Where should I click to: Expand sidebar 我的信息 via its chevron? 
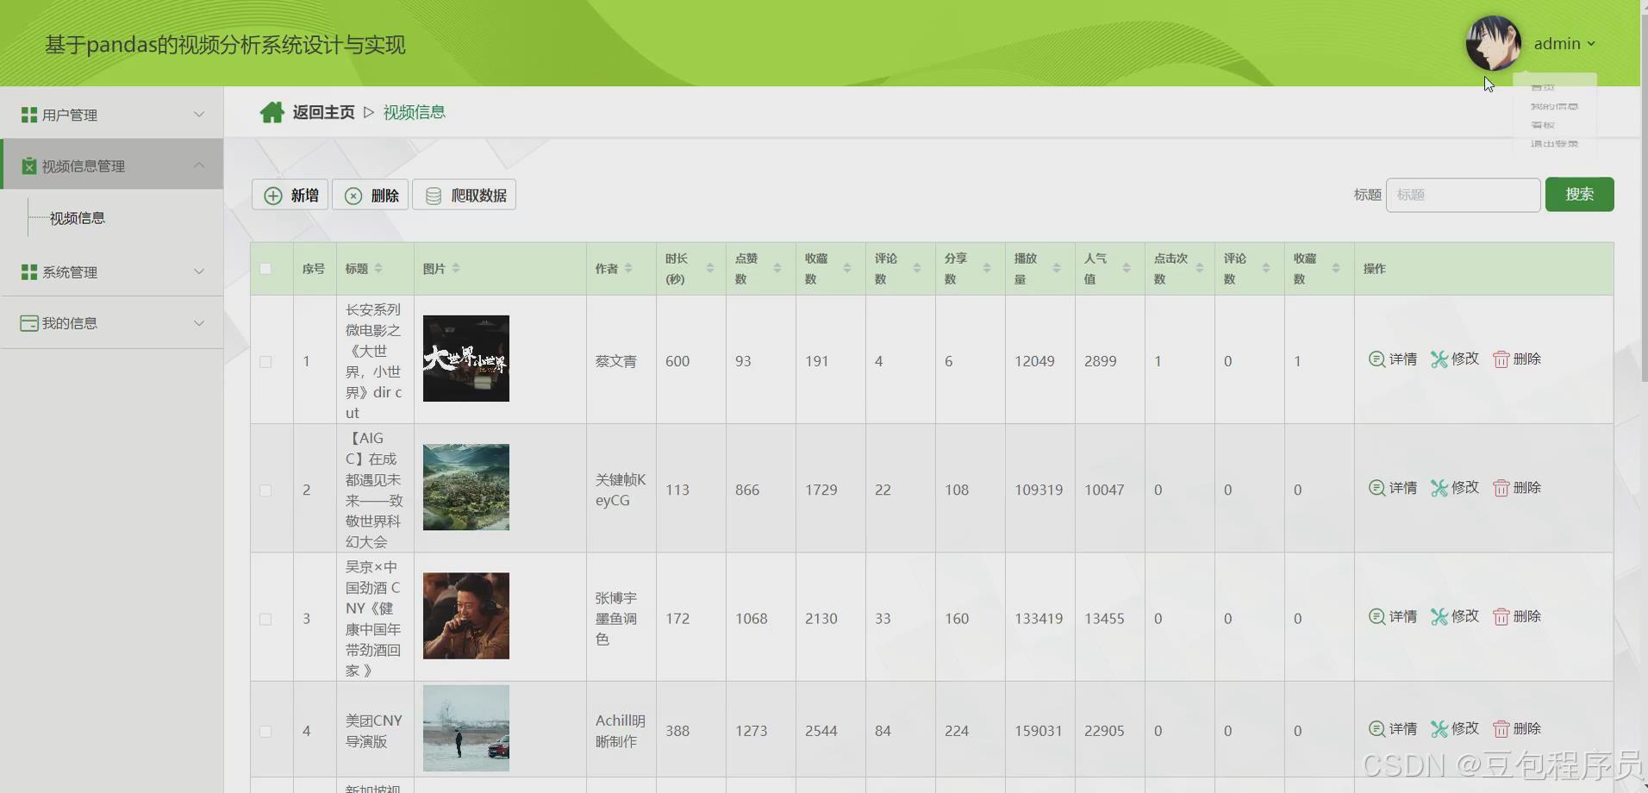click(199, 323)
